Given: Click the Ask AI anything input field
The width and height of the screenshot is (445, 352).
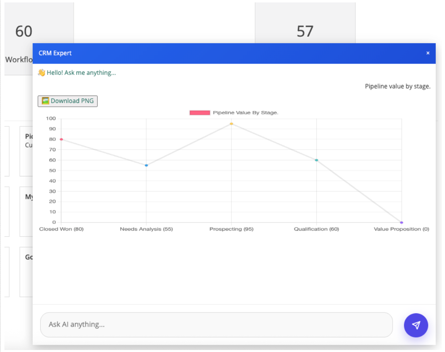Looking at the screenshot, I should point(216,325).
